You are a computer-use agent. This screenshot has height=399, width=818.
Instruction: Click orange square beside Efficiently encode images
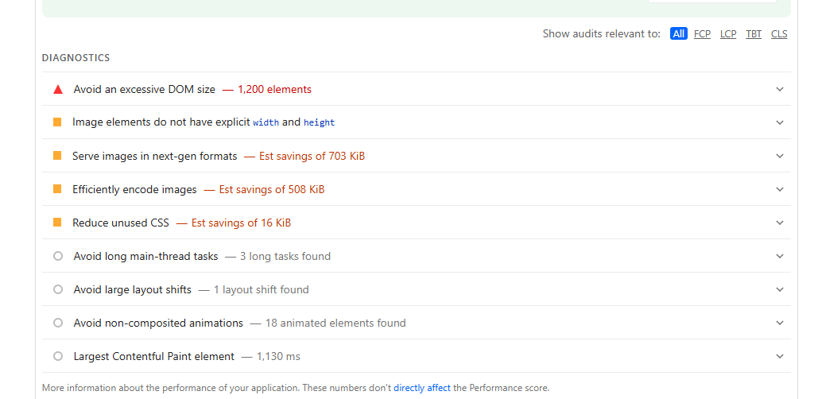pyautogui.click(x=57, y=189)
